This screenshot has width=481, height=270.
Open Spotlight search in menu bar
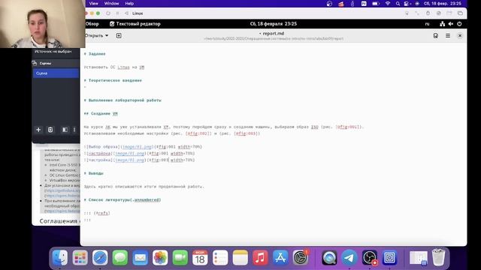click(x=398, y=4)
